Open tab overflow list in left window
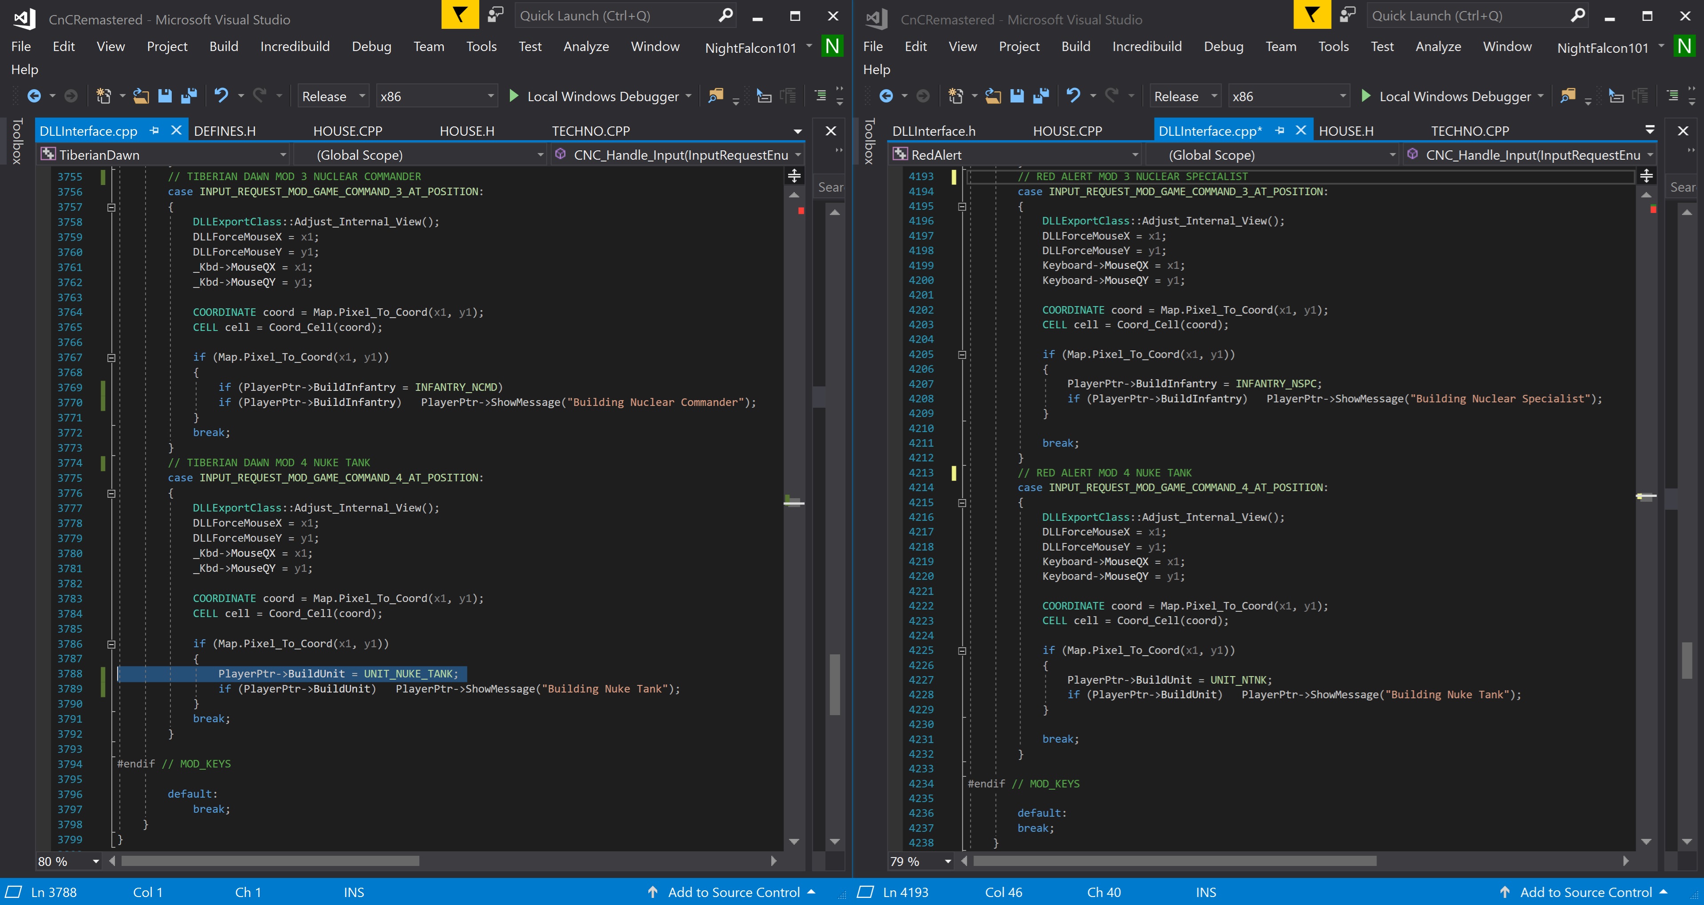This screenshot has width=1704, height=905. [797, 132]
